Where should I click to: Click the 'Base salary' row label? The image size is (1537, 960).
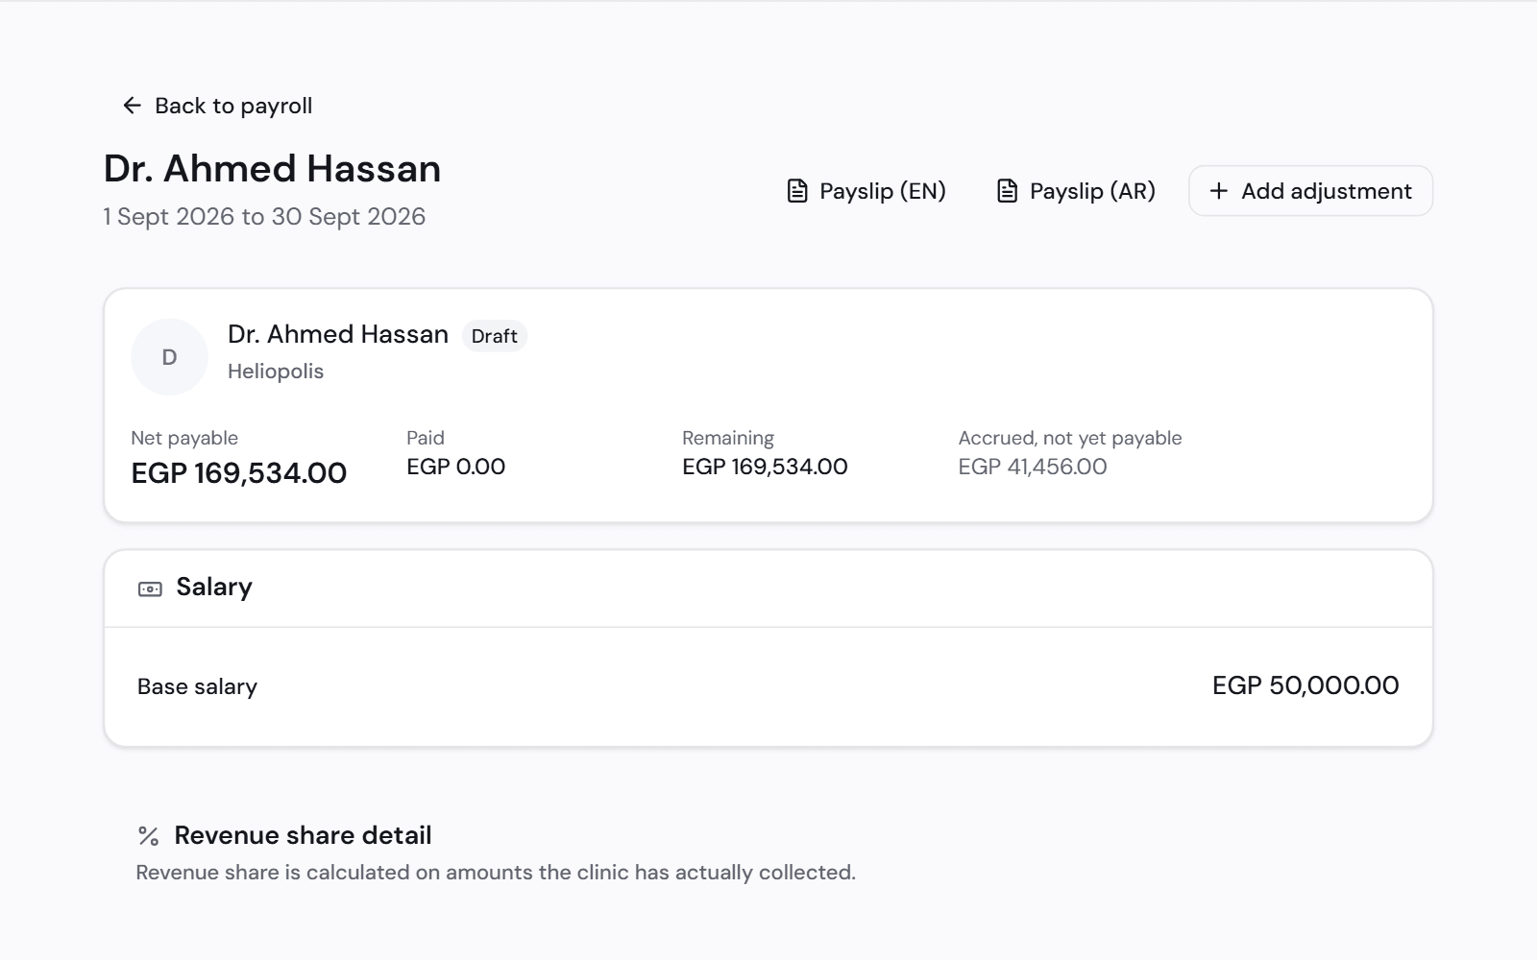click(198, 686)
